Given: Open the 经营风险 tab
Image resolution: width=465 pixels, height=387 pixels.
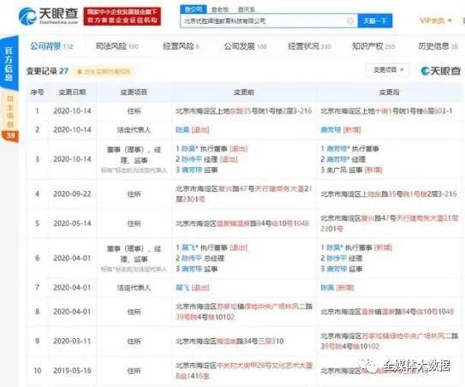Looking at the screenshot, I should [181, 46].
